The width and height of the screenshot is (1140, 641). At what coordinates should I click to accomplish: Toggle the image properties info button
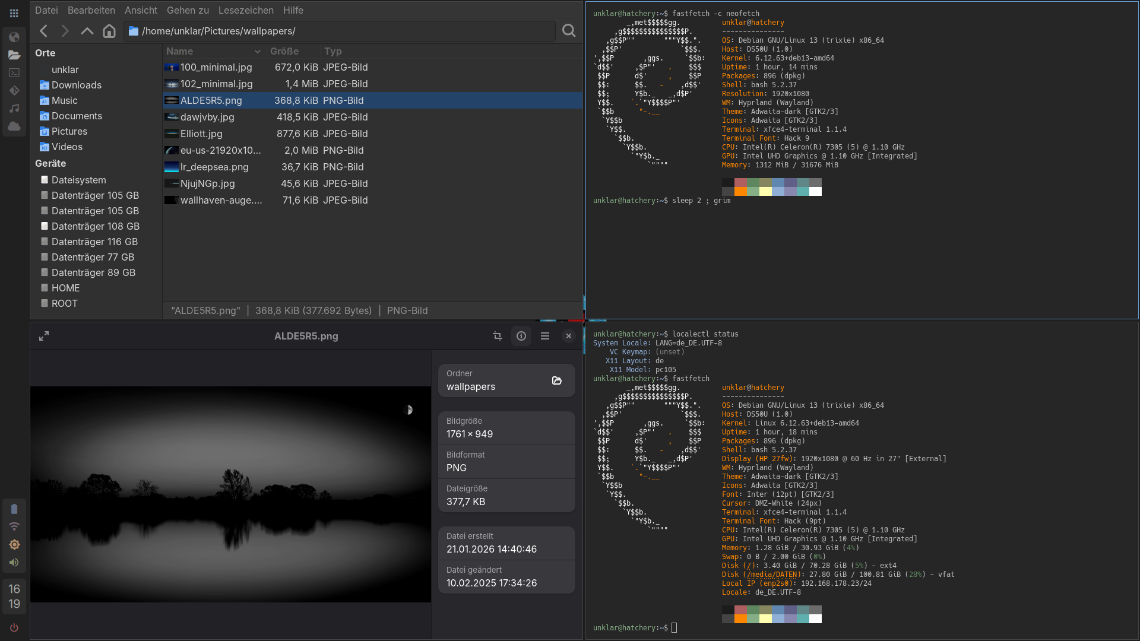pos(521,336)
